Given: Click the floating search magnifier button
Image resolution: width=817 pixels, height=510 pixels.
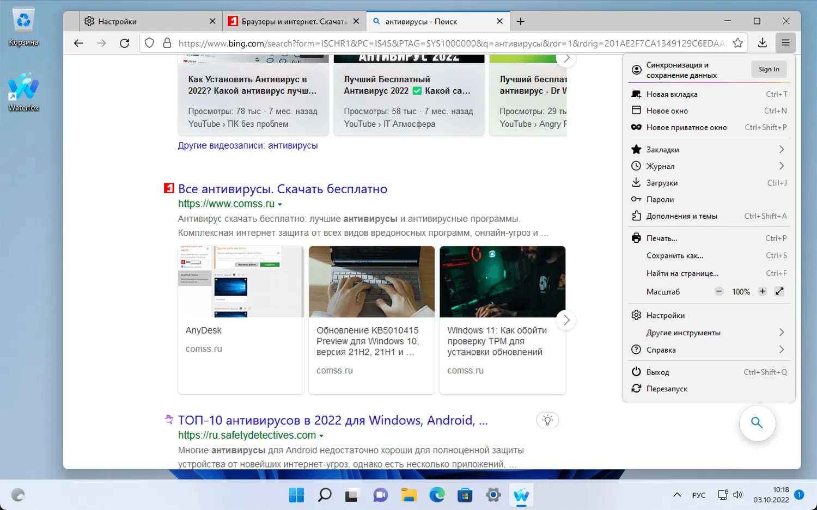Looking at the screenshot, I should click(x=757, y=423).
